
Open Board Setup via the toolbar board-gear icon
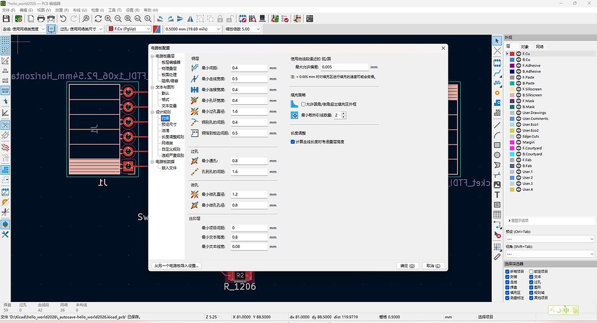pos(18,19)
